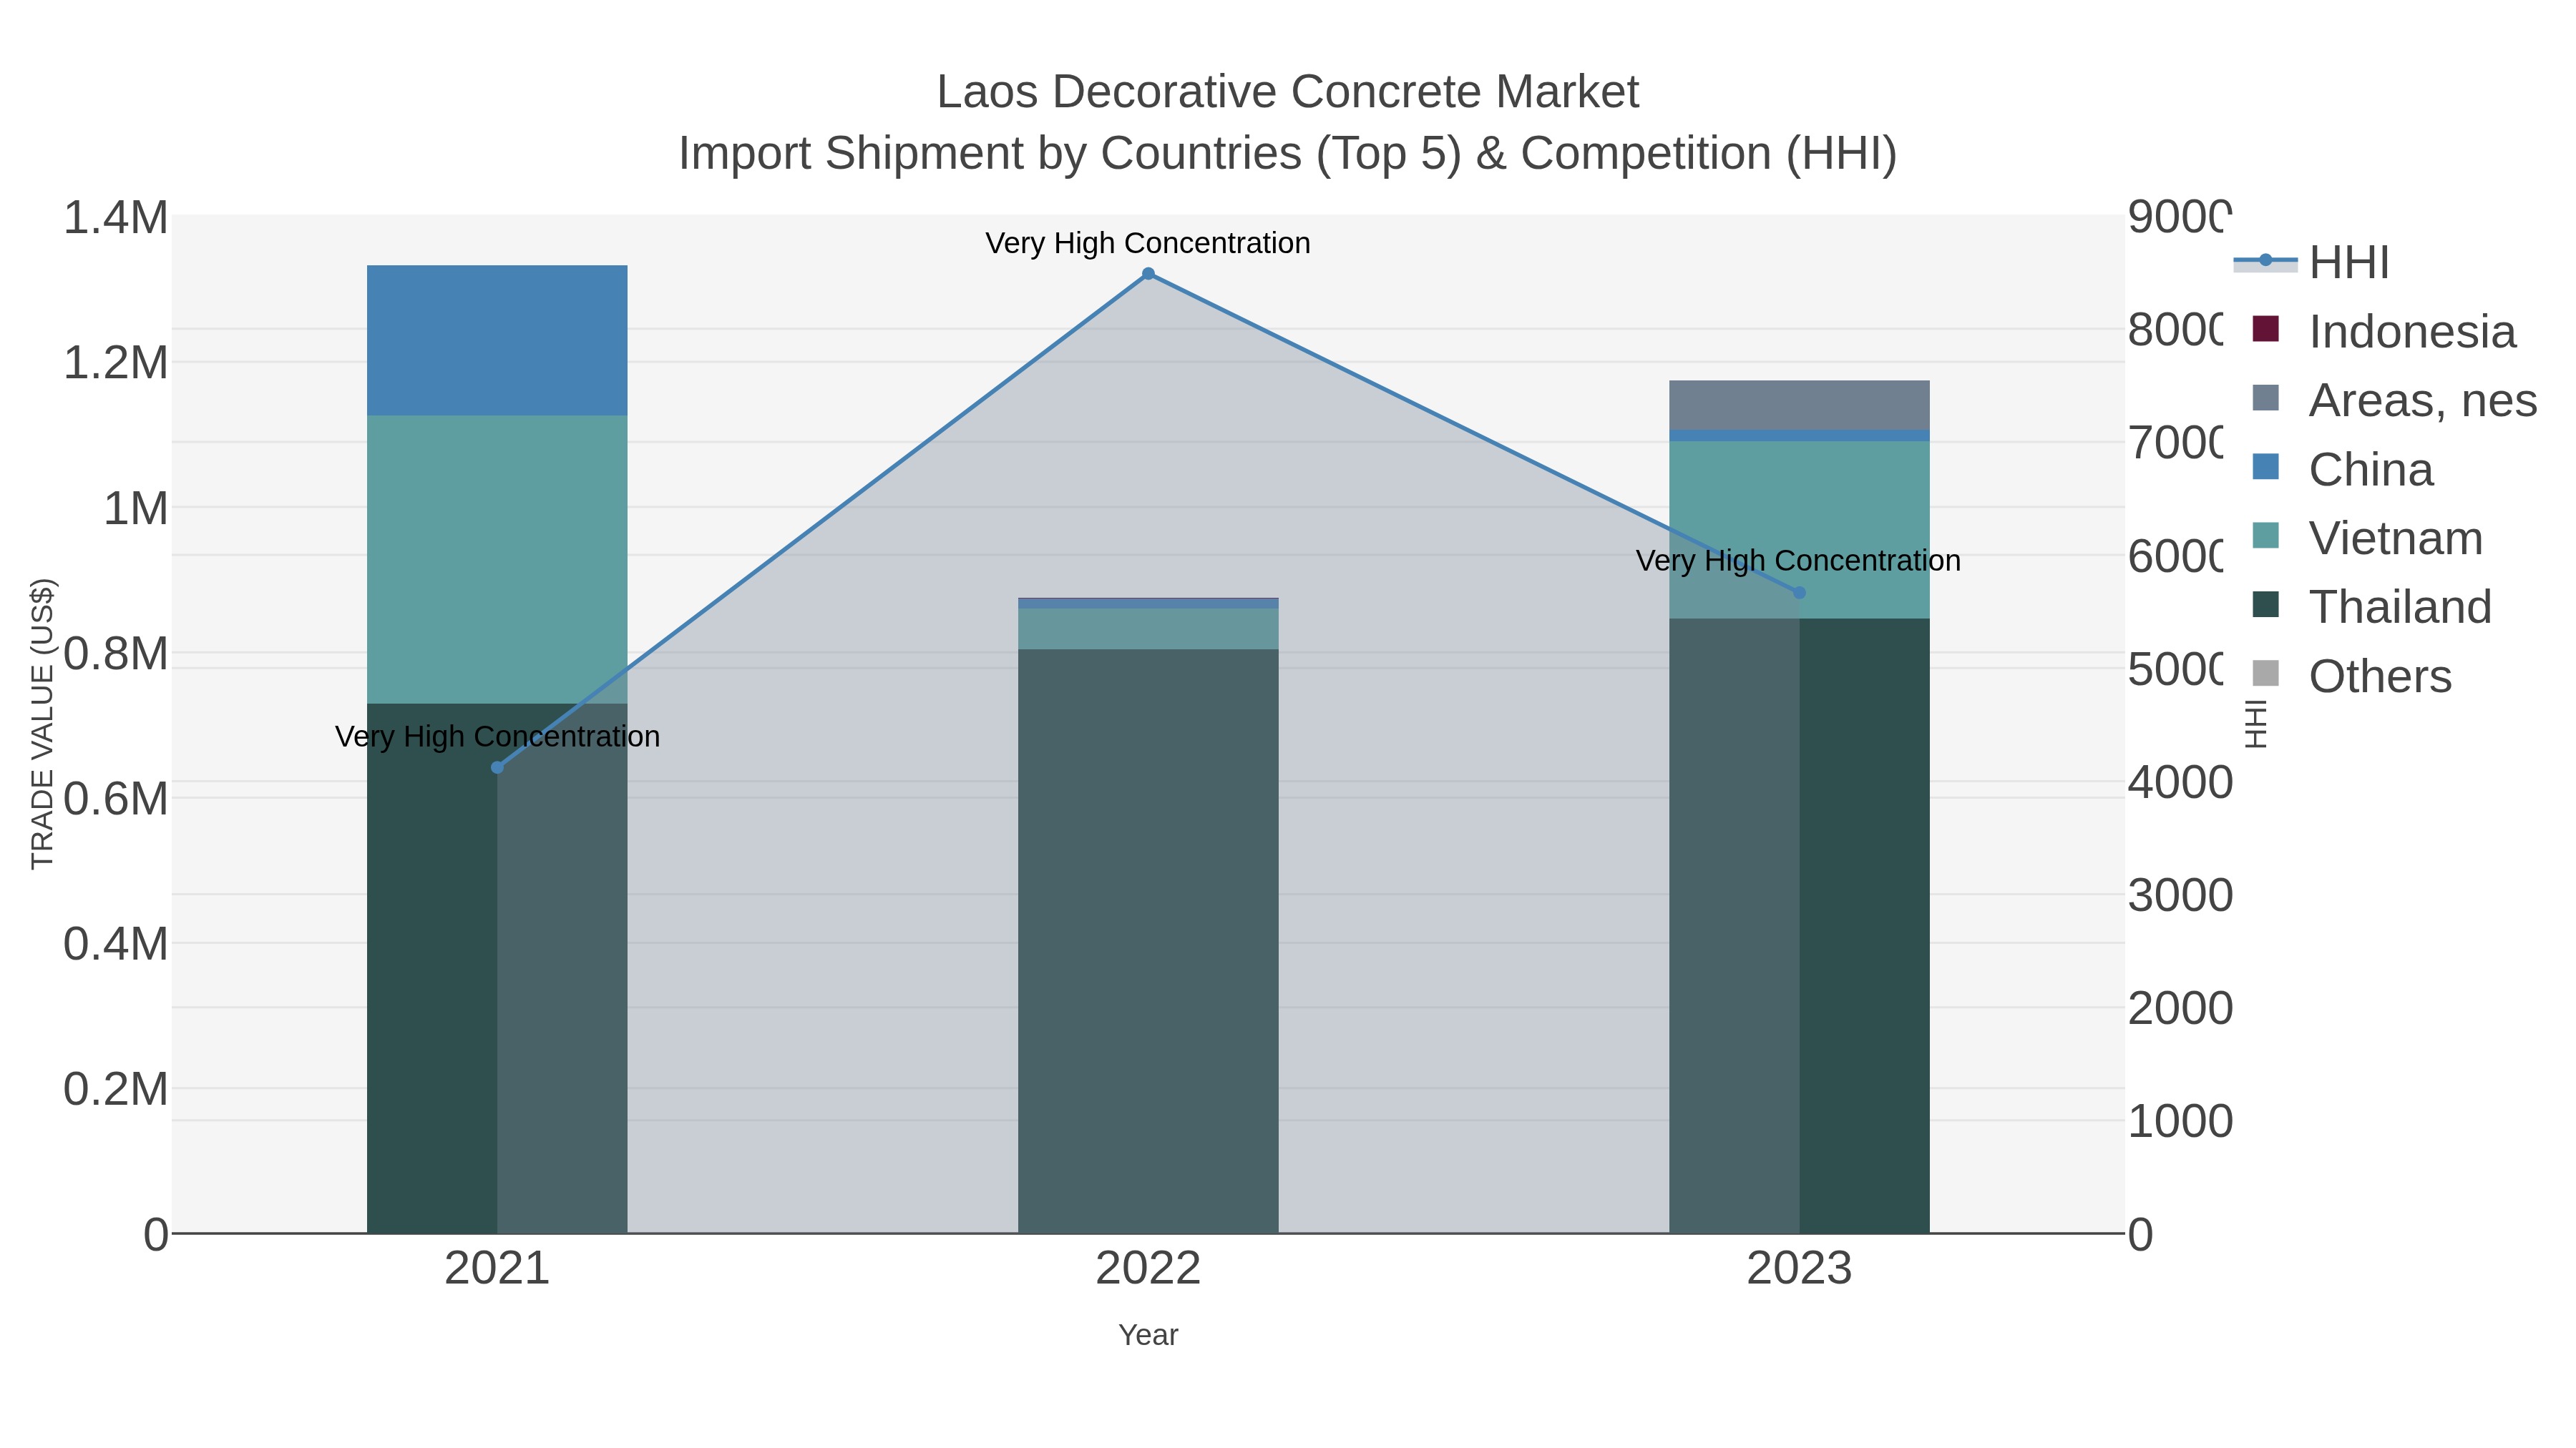Click Very High Concentration label at 2021
This screenshot has height=1448, width=2576.
[497, 737]
